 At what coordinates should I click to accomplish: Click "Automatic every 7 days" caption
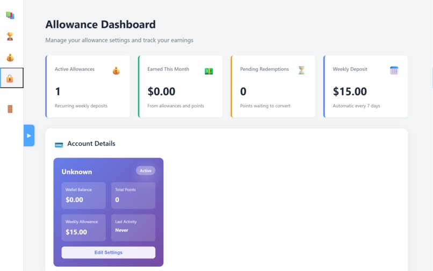click(356, 106)
